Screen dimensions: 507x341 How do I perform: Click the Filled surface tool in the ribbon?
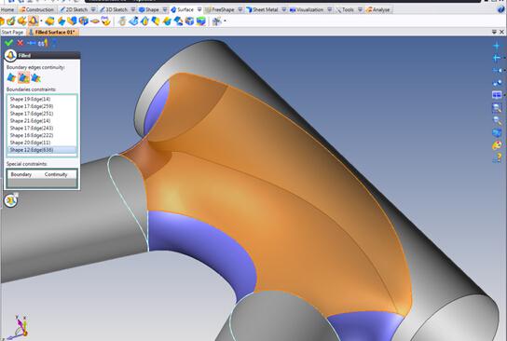tap(33, 21)
